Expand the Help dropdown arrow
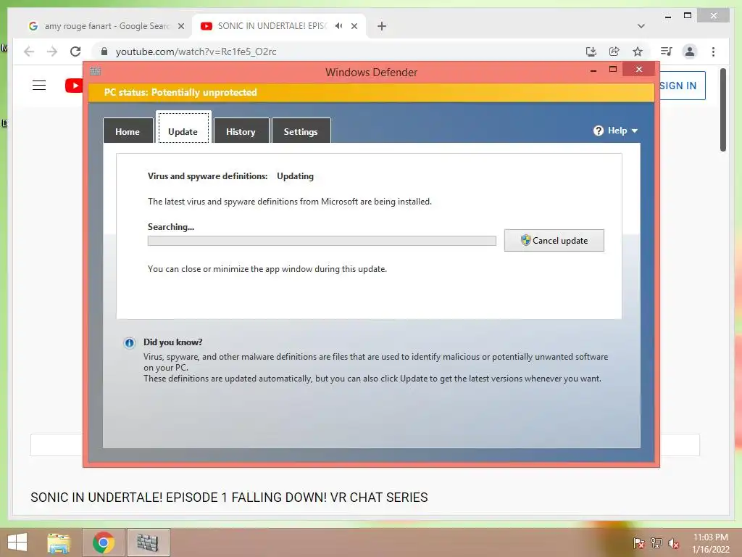742x557 pixels. (x=635, y=131)
